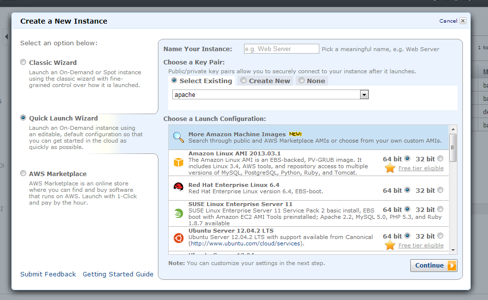
Task: Click the Amazon Linux AMI box icon
Action: [179, 162]
